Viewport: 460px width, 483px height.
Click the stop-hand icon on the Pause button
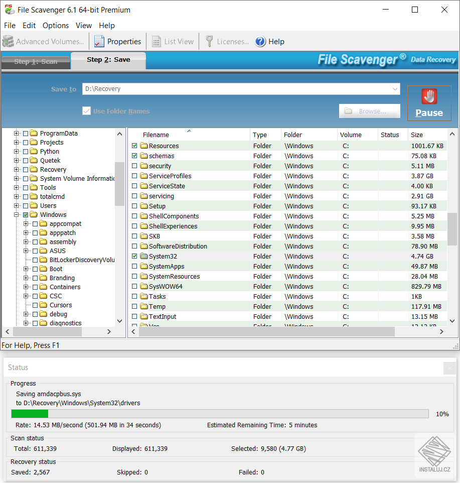coord(429,96)
